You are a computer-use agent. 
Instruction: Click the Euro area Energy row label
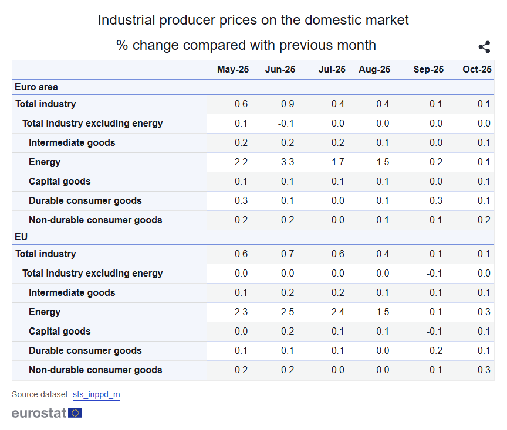pyautogui.click(x=45, y=162)
